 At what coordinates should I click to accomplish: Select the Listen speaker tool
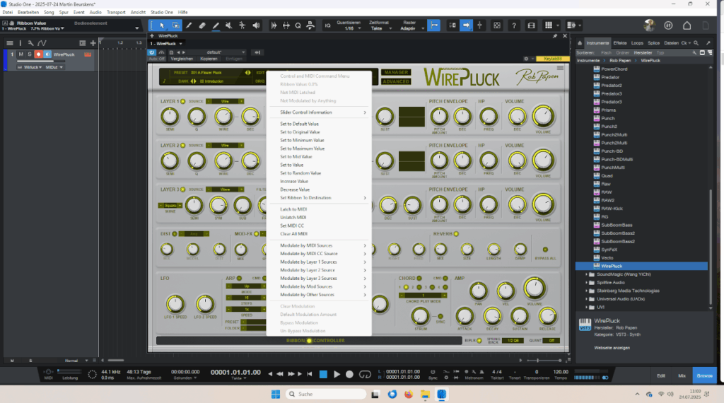pyautogui.click(x=256, y=26)
